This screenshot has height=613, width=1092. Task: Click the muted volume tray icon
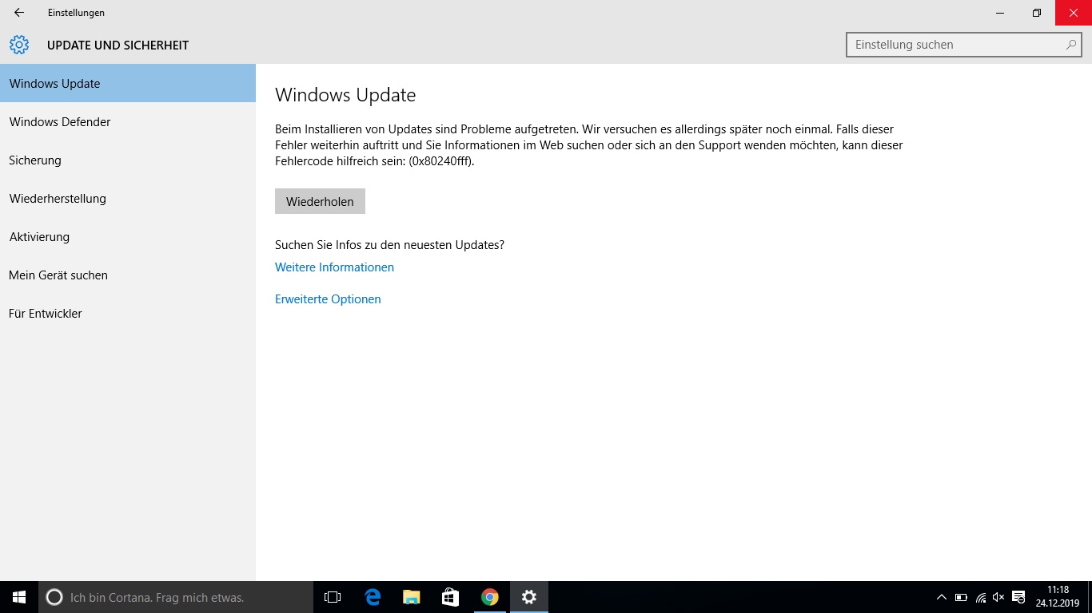point(998,597)
